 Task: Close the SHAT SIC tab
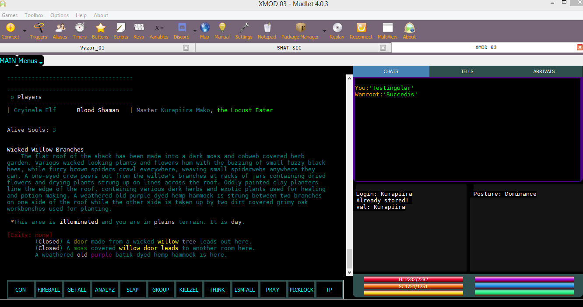(x=383, y=48)
